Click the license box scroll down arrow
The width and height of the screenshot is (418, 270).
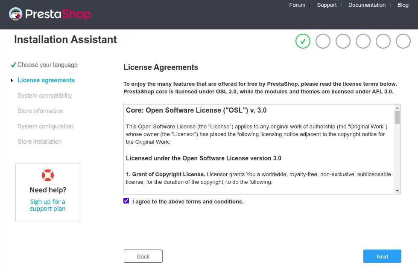coord(397,190)
